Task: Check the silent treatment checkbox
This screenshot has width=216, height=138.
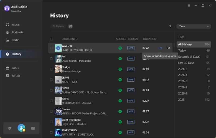Action: coord(51,122)
